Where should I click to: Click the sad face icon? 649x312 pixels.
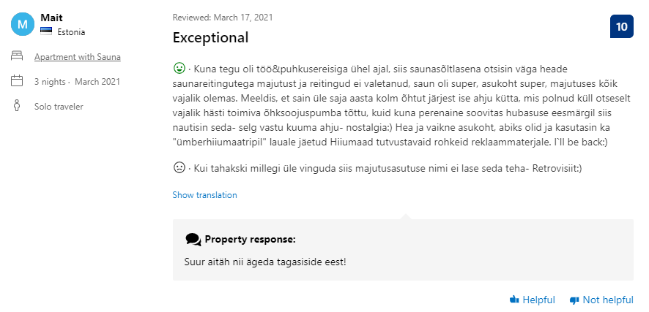tap(179, 167)
